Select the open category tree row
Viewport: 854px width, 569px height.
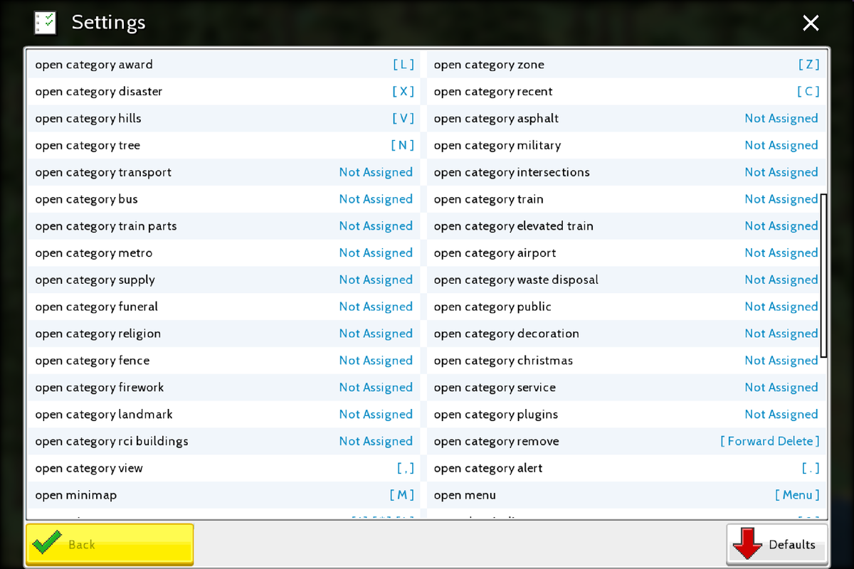(224, 146)
